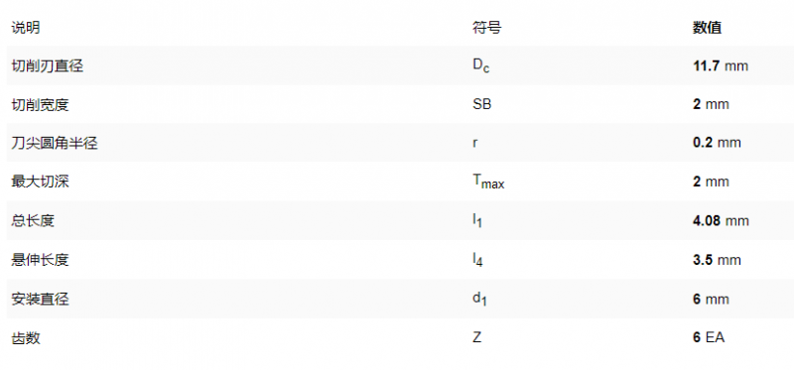Click the 说明 column header
The width and height of the screenshot is (794, 370).
pyautogui.click(x=26, y=28)
